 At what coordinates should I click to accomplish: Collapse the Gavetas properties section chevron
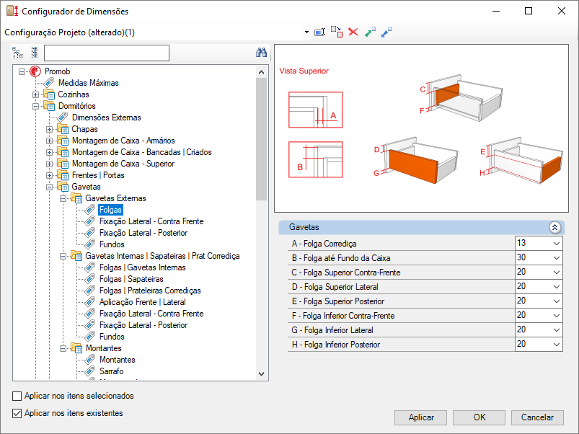pyautogui.click(x=554, y=227)
